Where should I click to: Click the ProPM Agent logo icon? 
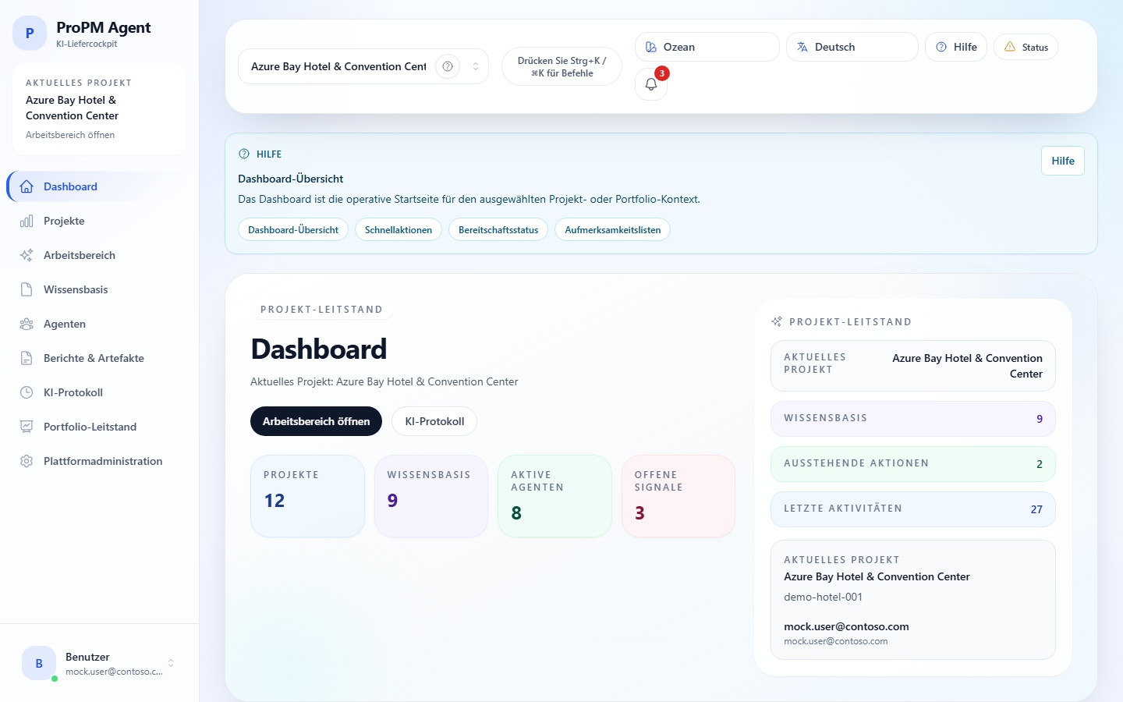click(x=30, y=34)
